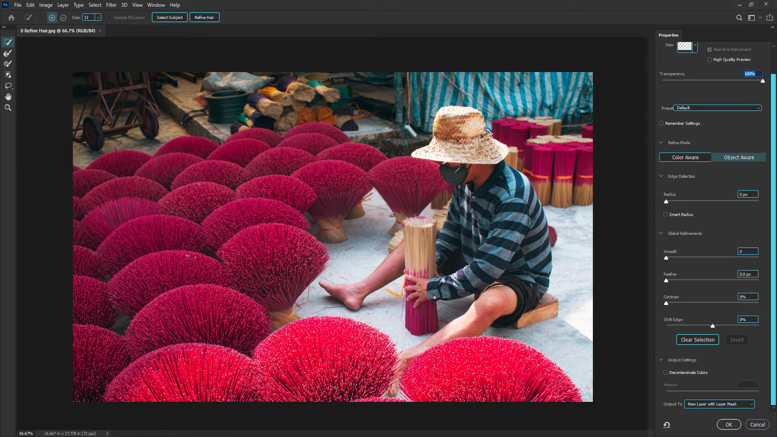Viewport: 777px width, 437px height.
Task: Click the Clear Selection button
Action: pyautogui.click(x=697, y=340)
